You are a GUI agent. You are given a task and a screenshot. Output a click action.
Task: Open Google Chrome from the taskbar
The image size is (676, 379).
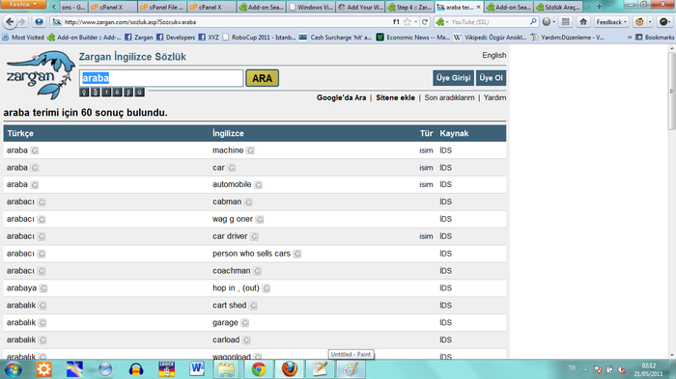click(x=259, y=369)
